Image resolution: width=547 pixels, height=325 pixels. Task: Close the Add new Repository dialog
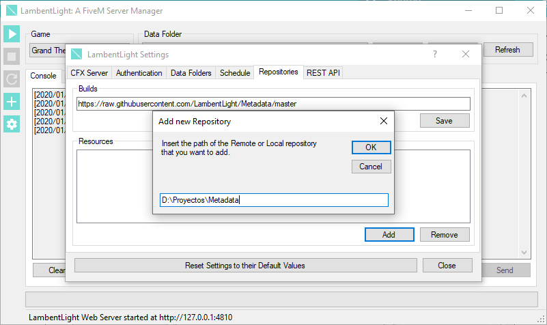coord(384,121)
